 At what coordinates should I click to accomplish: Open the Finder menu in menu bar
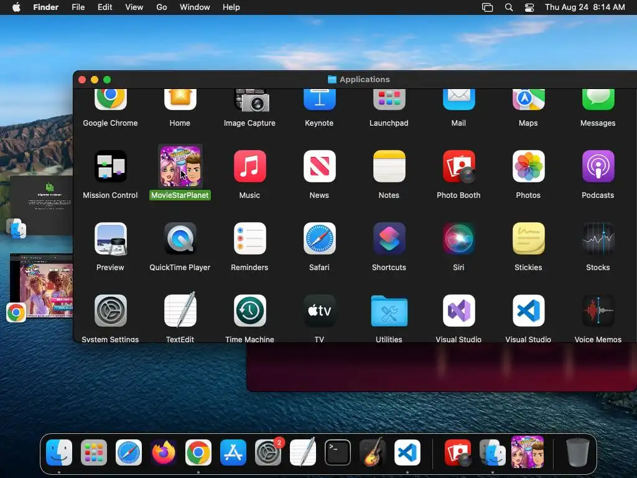[x=46, y=7]
